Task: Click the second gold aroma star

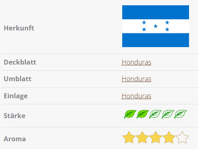Action: click(x=142, y=137)
